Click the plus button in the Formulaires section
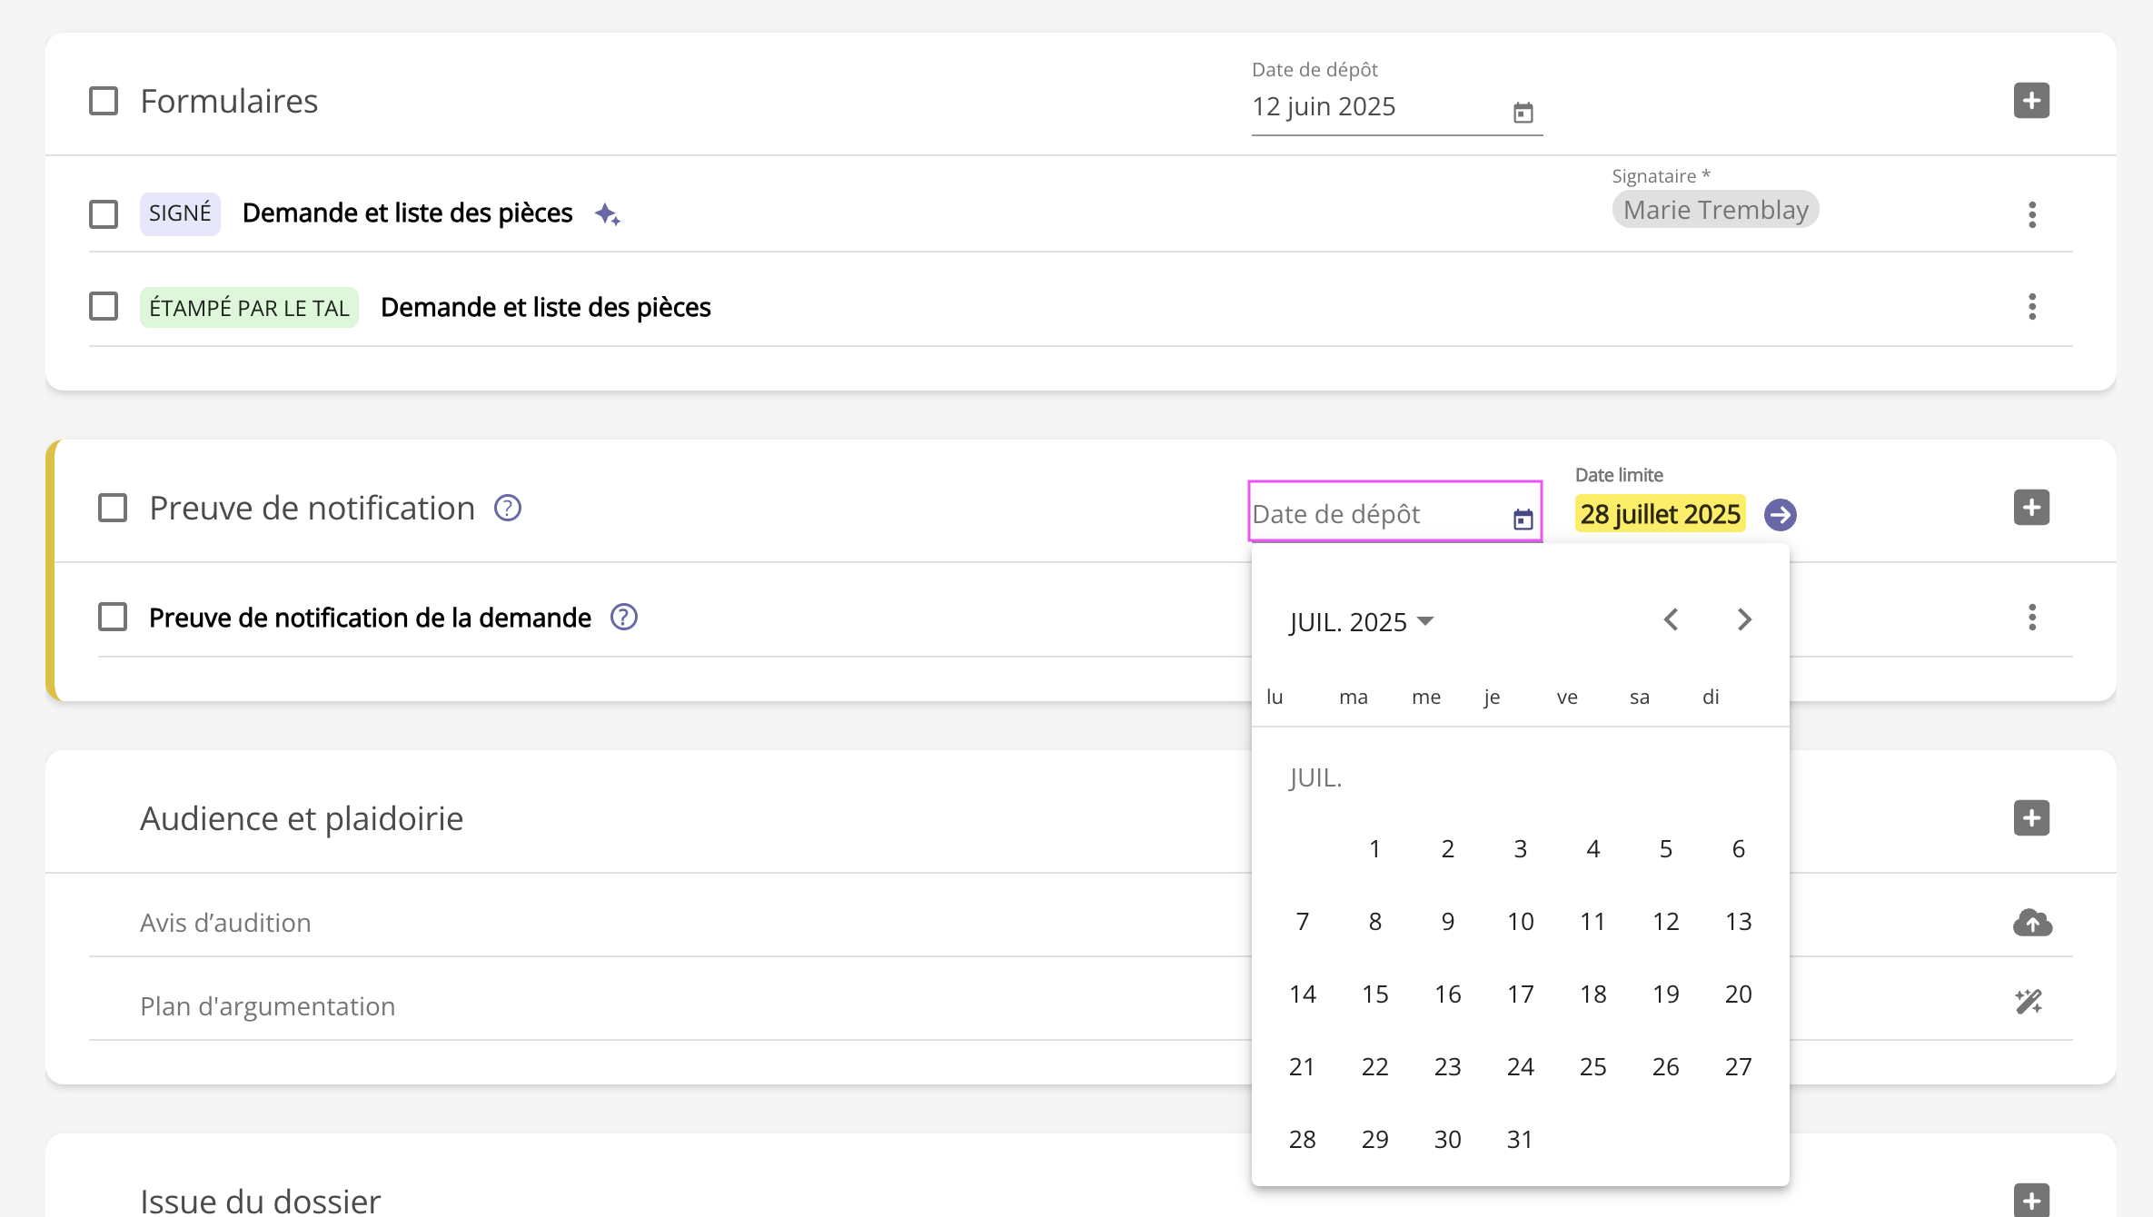Image resolution: width=2153 pixels, height=1217 pixels. pos(2031,101)
